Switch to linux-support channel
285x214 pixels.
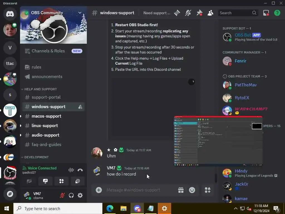(x=53, y=126)
